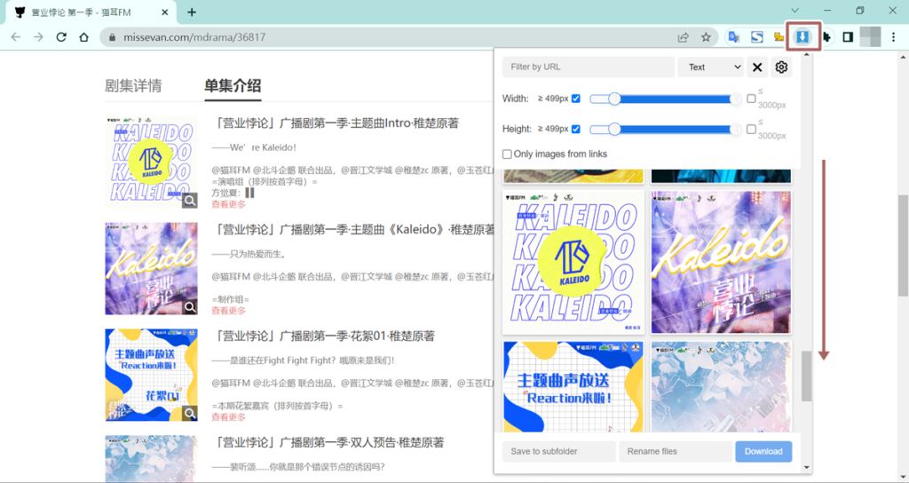Image resolution: width=909 pixels, height=483 pixels.
Task: Click the Download button
Action: coord(763,451)
